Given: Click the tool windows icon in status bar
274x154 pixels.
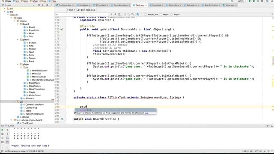Looking at the screenshot, I should pyautogui.click(x=2, y=151).
